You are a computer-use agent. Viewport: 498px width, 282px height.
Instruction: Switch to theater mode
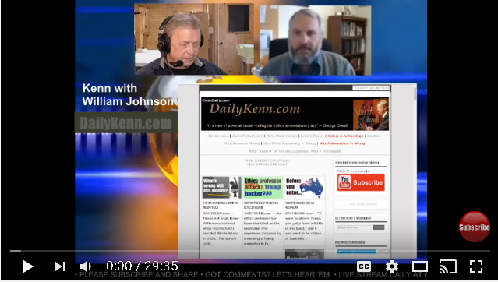(420, 266)
